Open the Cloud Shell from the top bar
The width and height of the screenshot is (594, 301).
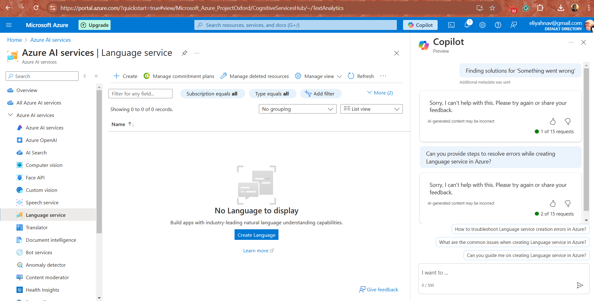pos(451,25)
